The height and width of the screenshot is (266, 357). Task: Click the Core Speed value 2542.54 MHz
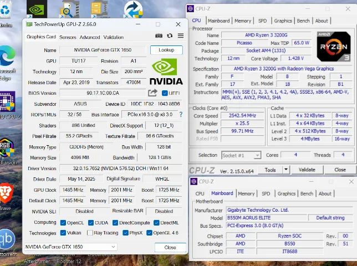(x=242, y=116)
